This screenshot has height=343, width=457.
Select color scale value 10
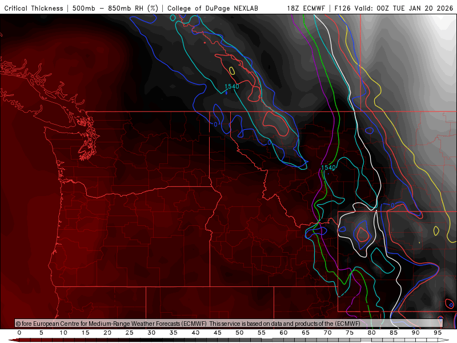tap(63, 333)
